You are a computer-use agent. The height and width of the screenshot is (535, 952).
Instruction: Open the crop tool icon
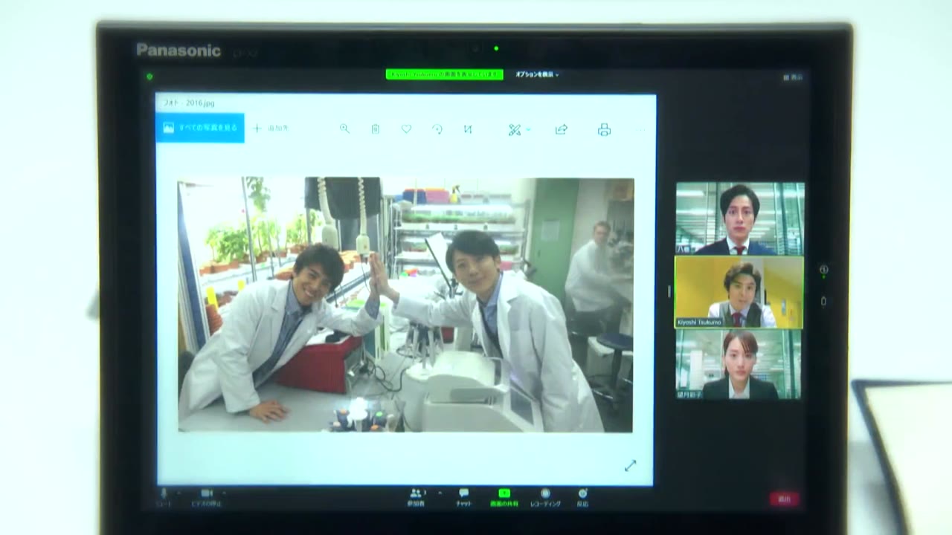[468, 129]
